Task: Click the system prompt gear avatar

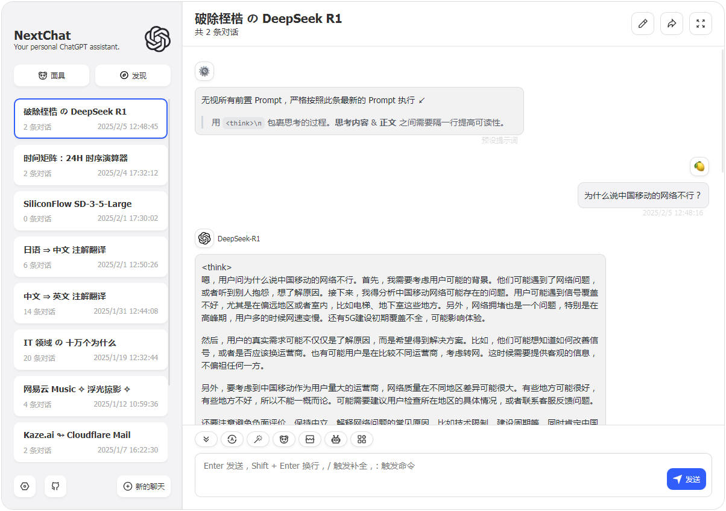Action: point(204,71)
